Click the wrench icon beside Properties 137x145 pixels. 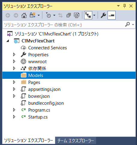(23, 54)
